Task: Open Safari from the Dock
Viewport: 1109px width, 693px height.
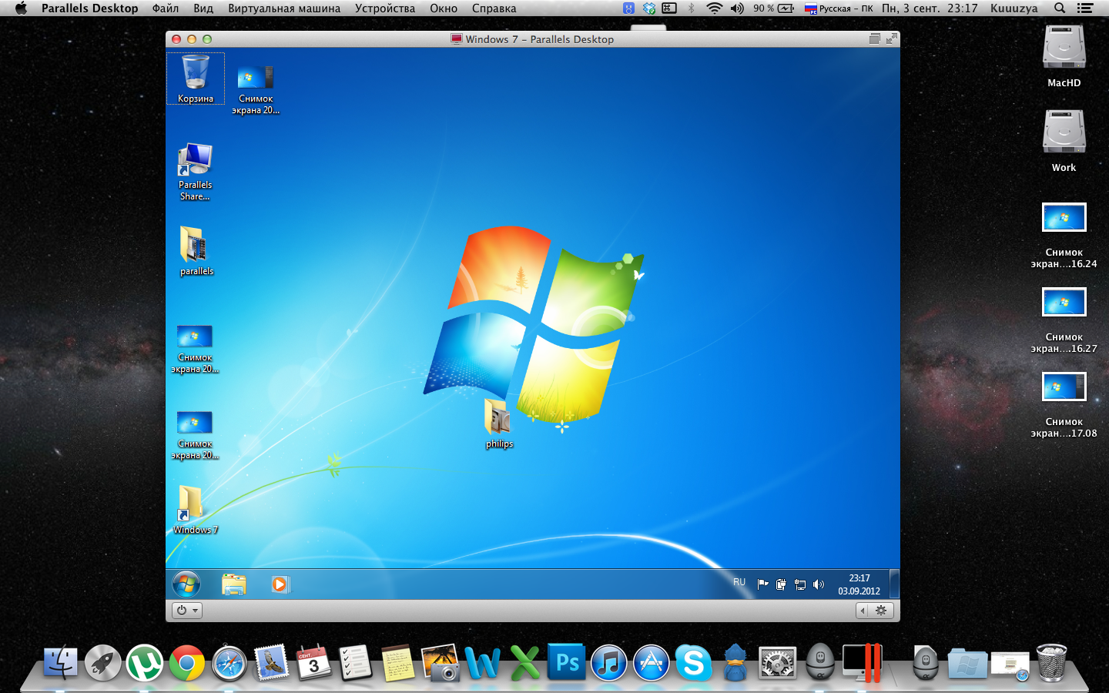Action: [229, 663]
